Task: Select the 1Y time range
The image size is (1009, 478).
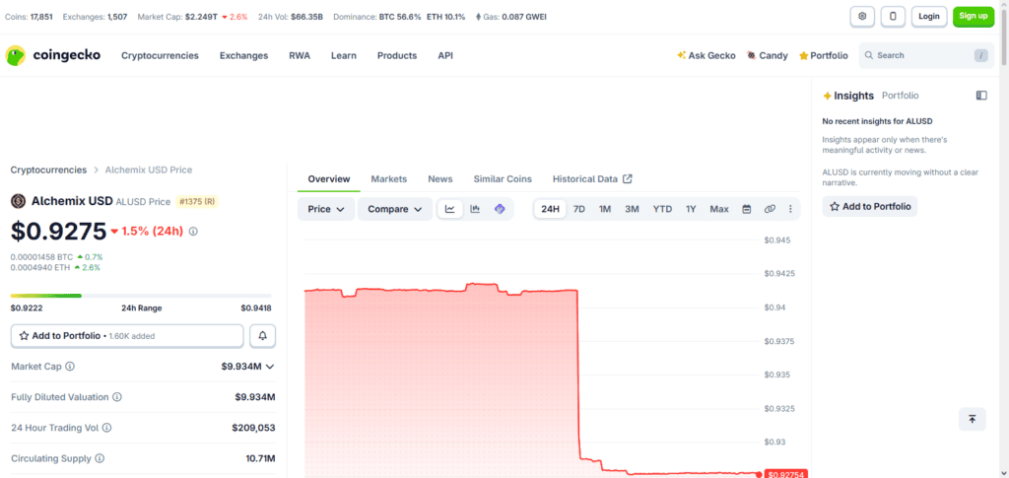Action: [691, 209]
